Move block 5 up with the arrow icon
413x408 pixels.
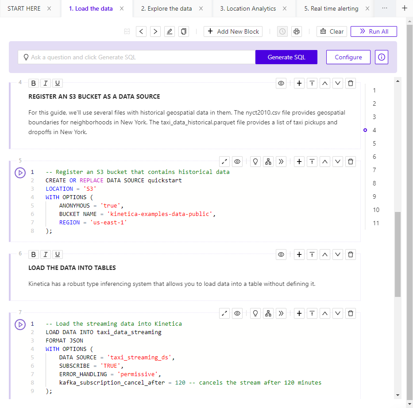point(324,161)
